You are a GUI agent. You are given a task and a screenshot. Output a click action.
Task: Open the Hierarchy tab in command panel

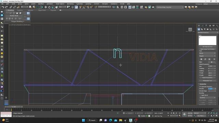point(206,26)
